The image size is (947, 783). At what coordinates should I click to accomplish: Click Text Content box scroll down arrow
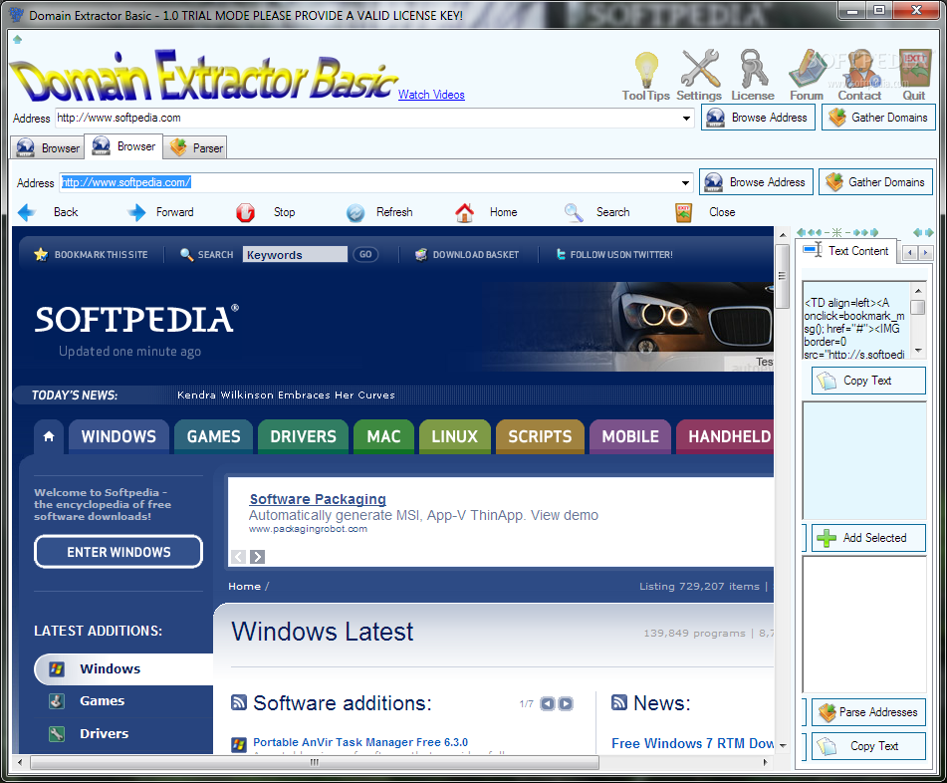click(918, 351)
